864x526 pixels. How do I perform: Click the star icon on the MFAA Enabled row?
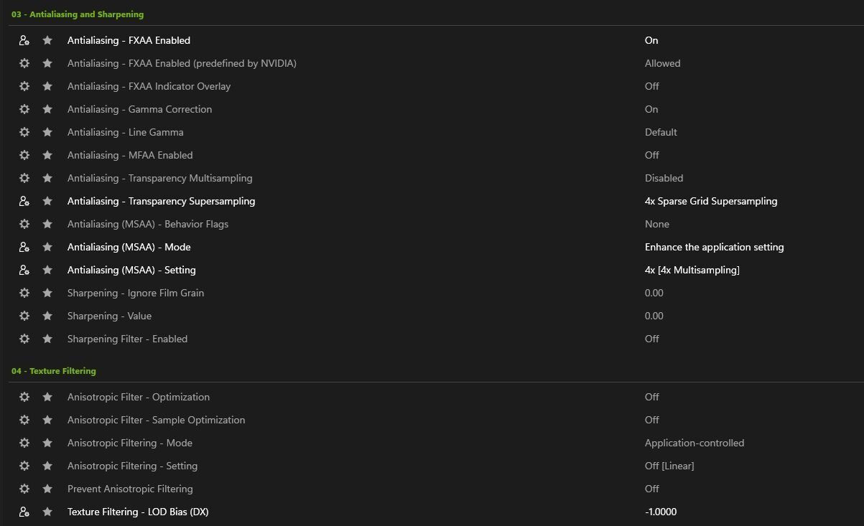coord(47,155)
